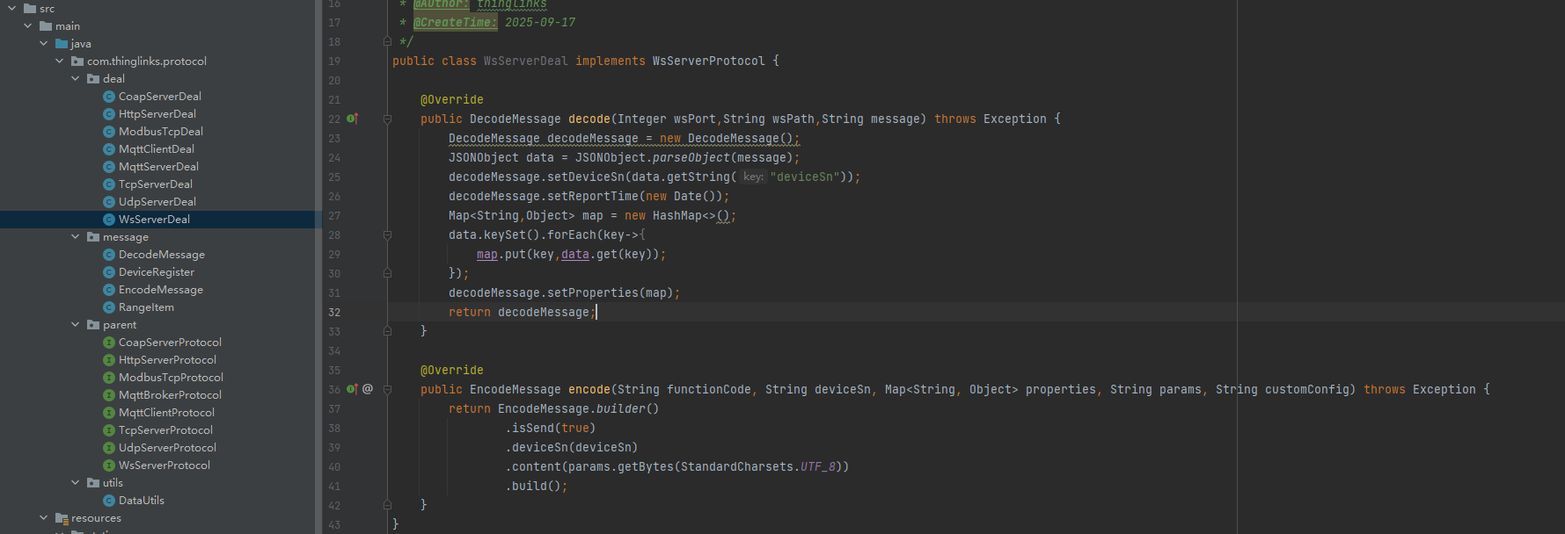Select MqttBrokerProtocol in the project tree
This screenshot has width=1565, height=534.
point(170,395)
